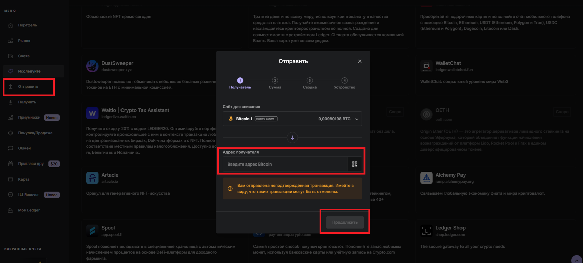
Task: Click the Waltio W logo
Action: (92, 113)
